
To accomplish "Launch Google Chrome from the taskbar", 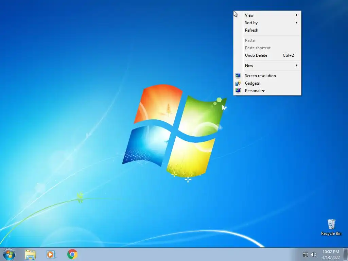I will pos(72,254).
